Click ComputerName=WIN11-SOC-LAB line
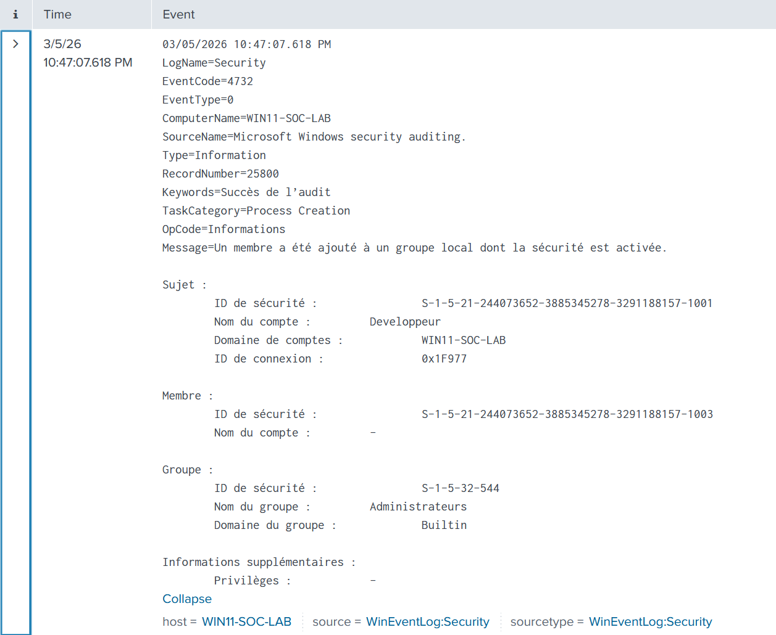This screenshot has height=635, width=776. click(x=246, y=118)
